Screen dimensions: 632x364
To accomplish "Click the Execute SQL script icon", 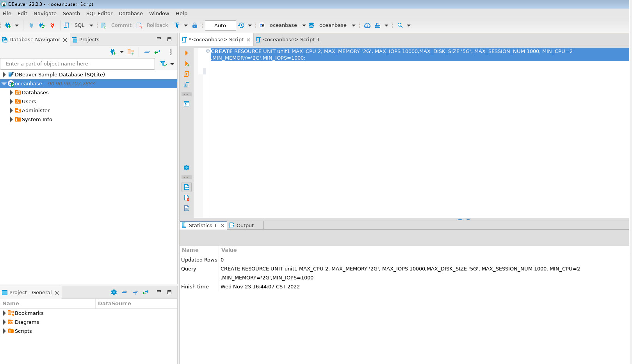I will tap(187, 74).
